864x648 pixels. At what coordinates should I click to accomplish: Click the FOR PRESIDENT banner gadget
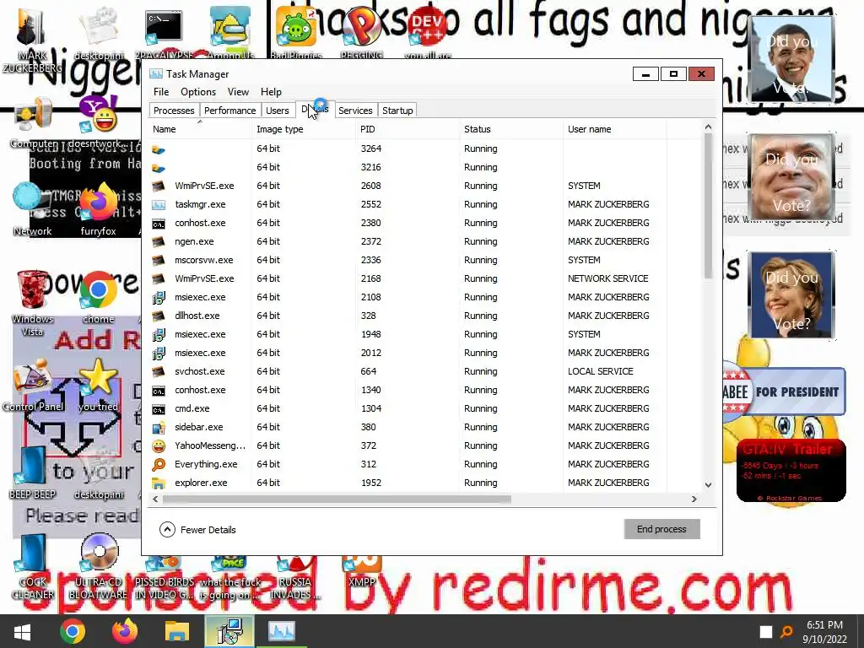point(784,391)
